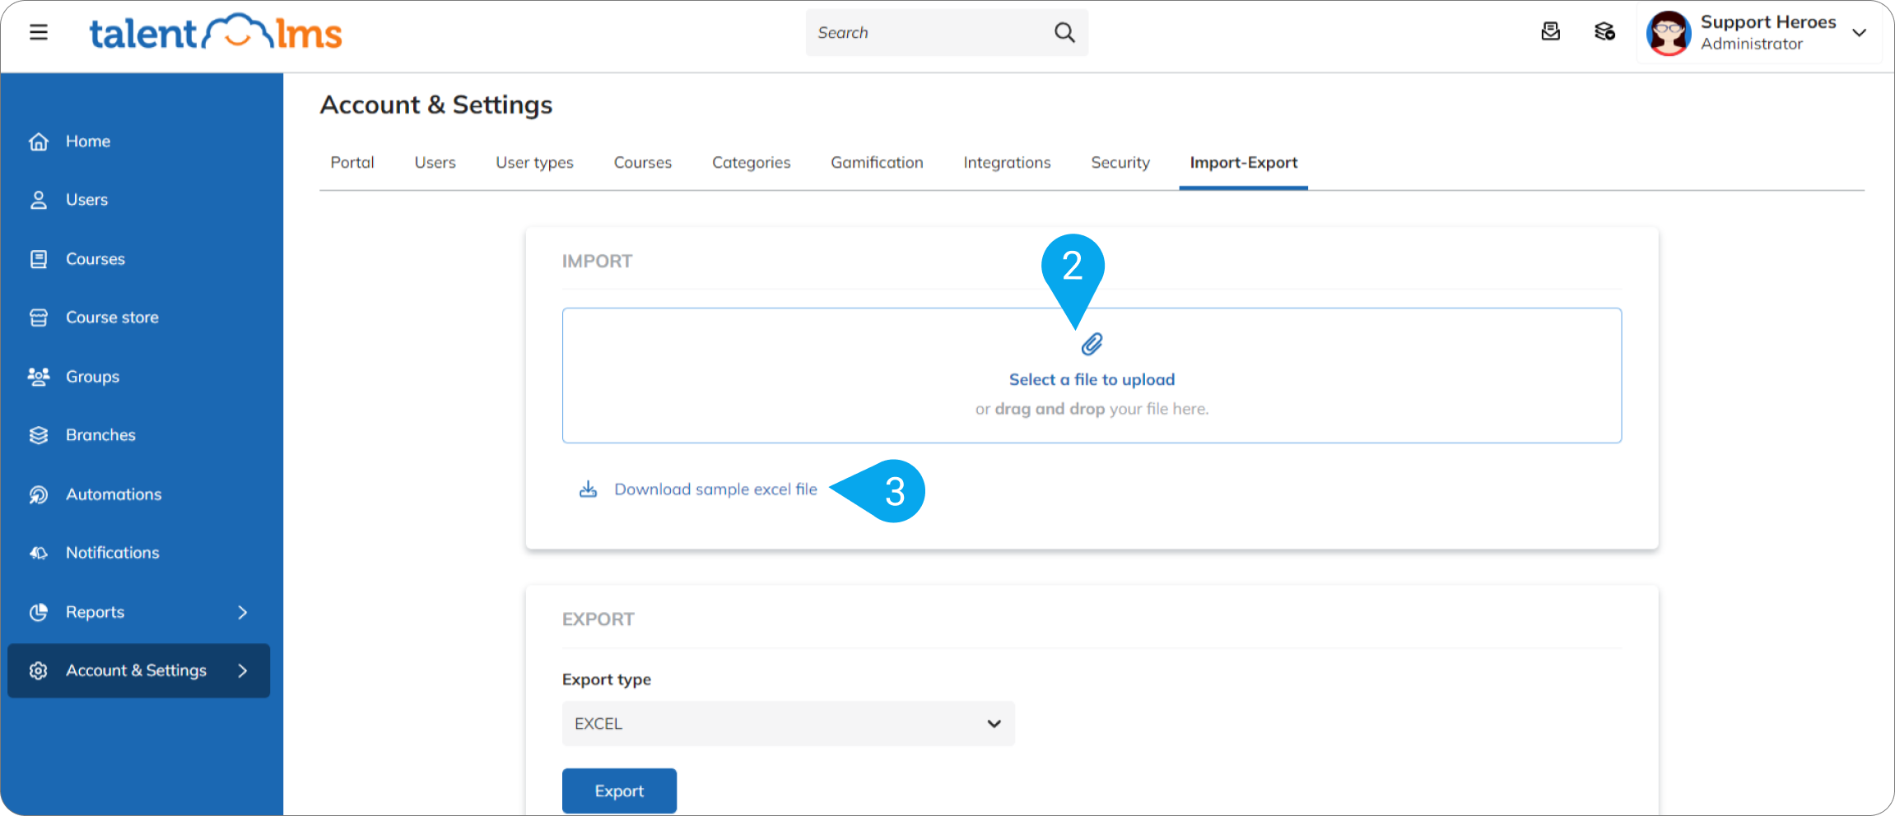Expand the Reports submenu chevron
Screen dimensions: 1895x816
pos(242,612)
